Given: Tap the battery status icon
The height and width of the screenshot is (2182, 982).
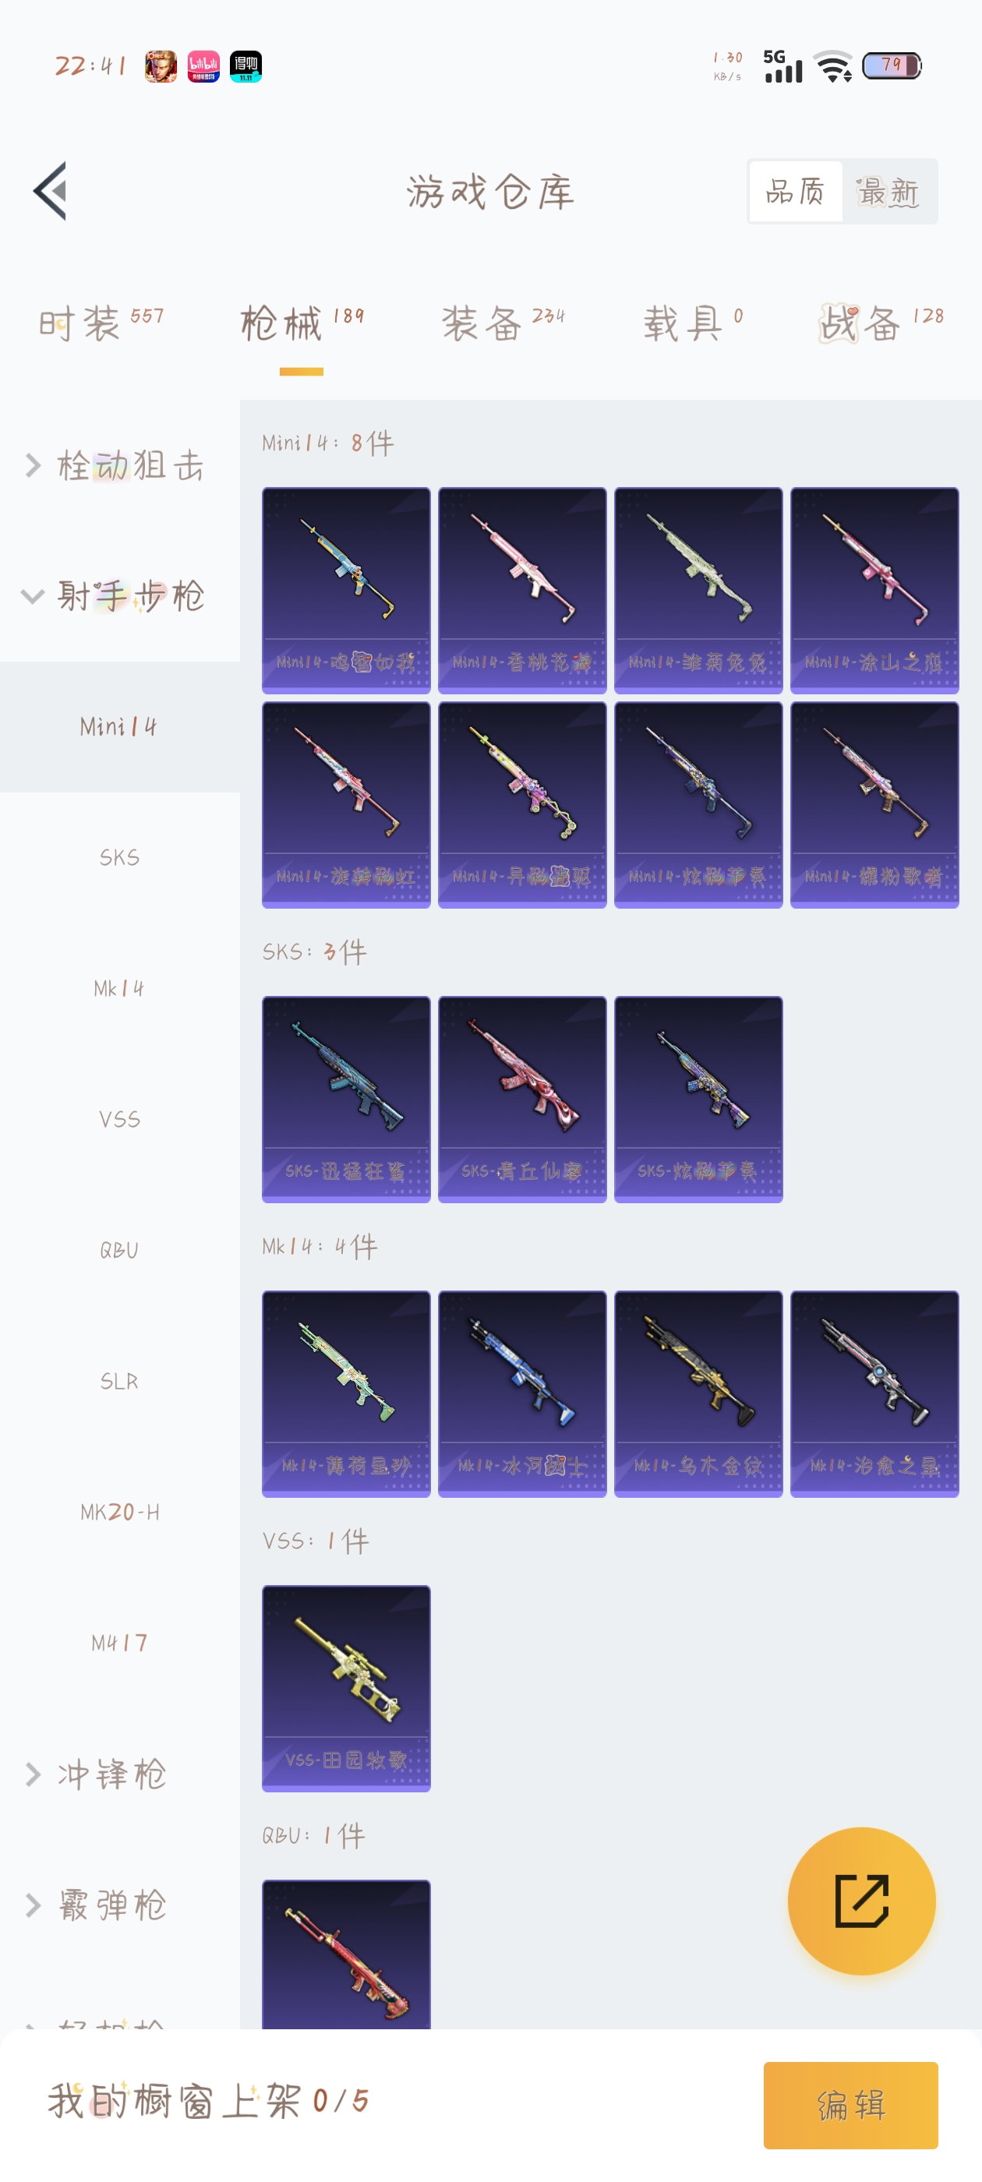Looking at the screenshot, I should 892,66.
